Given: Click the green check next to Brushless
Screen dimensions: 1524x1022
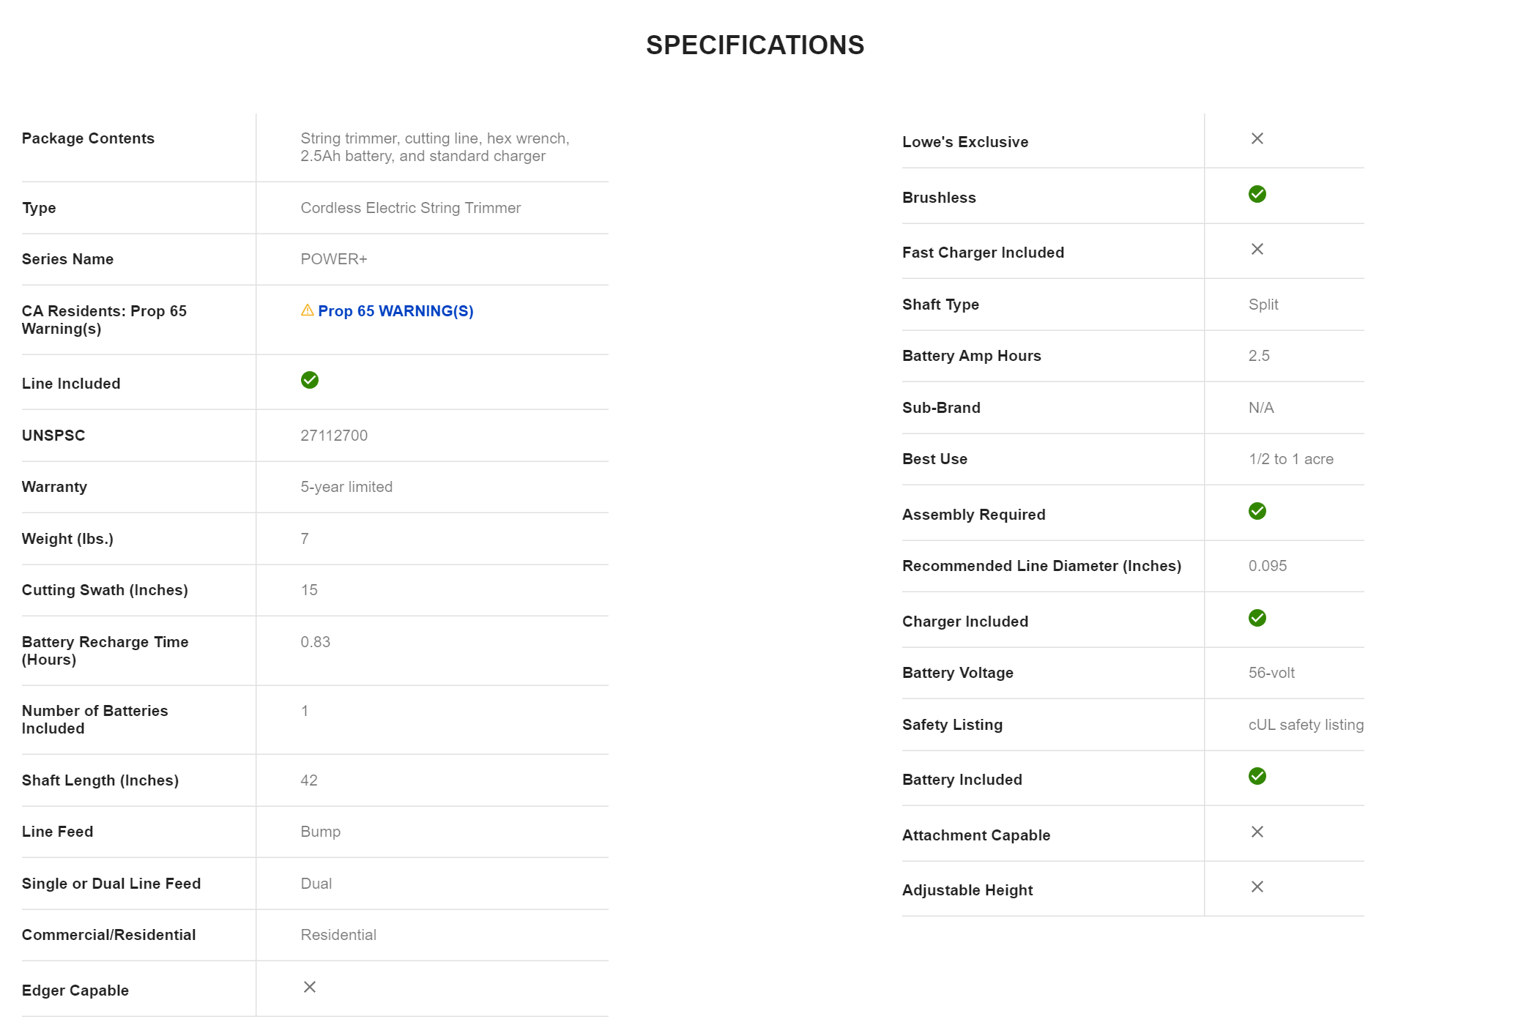Looking at the screenshot, I should 1257,194.
